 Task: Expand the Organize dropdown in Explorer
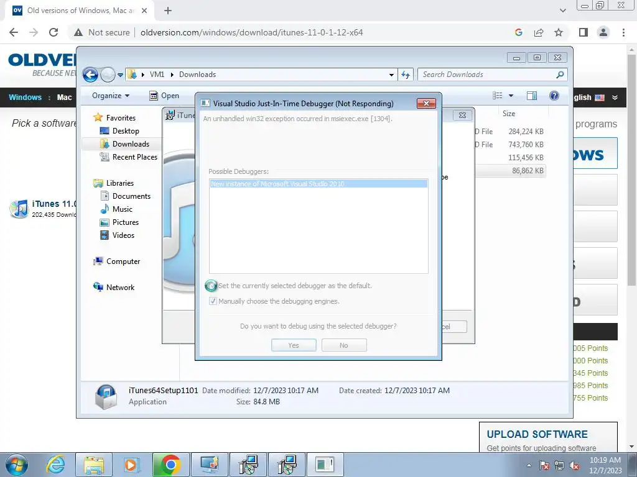click(111, 95)
